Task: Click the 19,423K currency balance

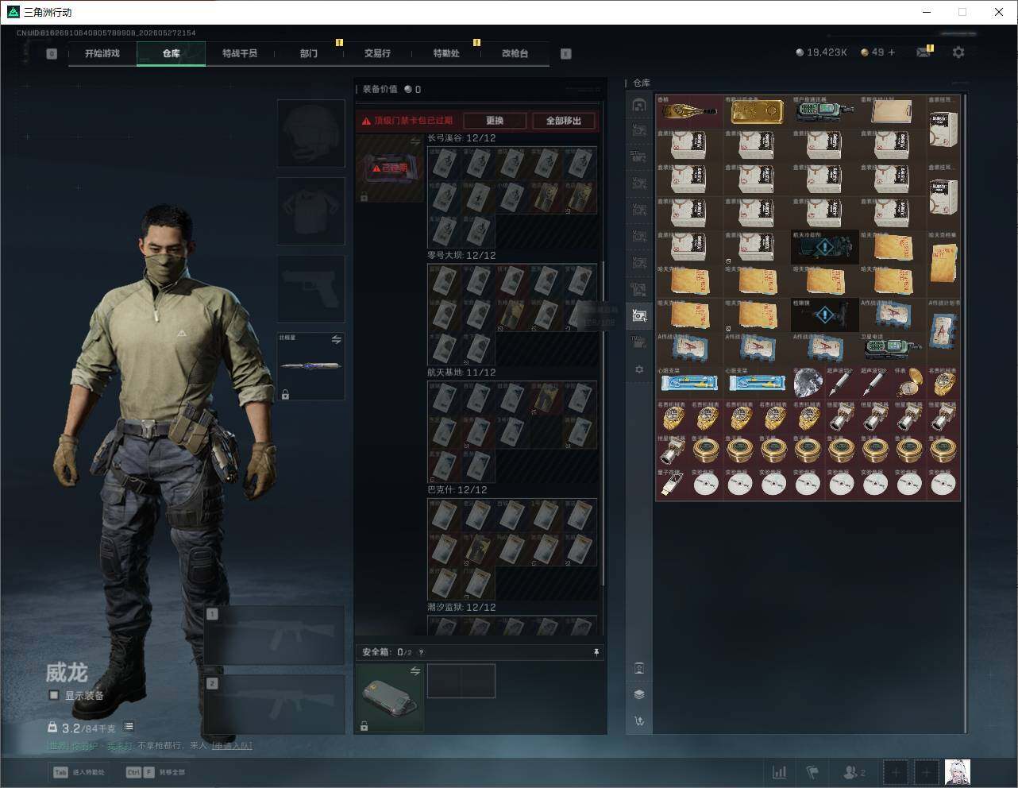Action: [x=821, y=52]
